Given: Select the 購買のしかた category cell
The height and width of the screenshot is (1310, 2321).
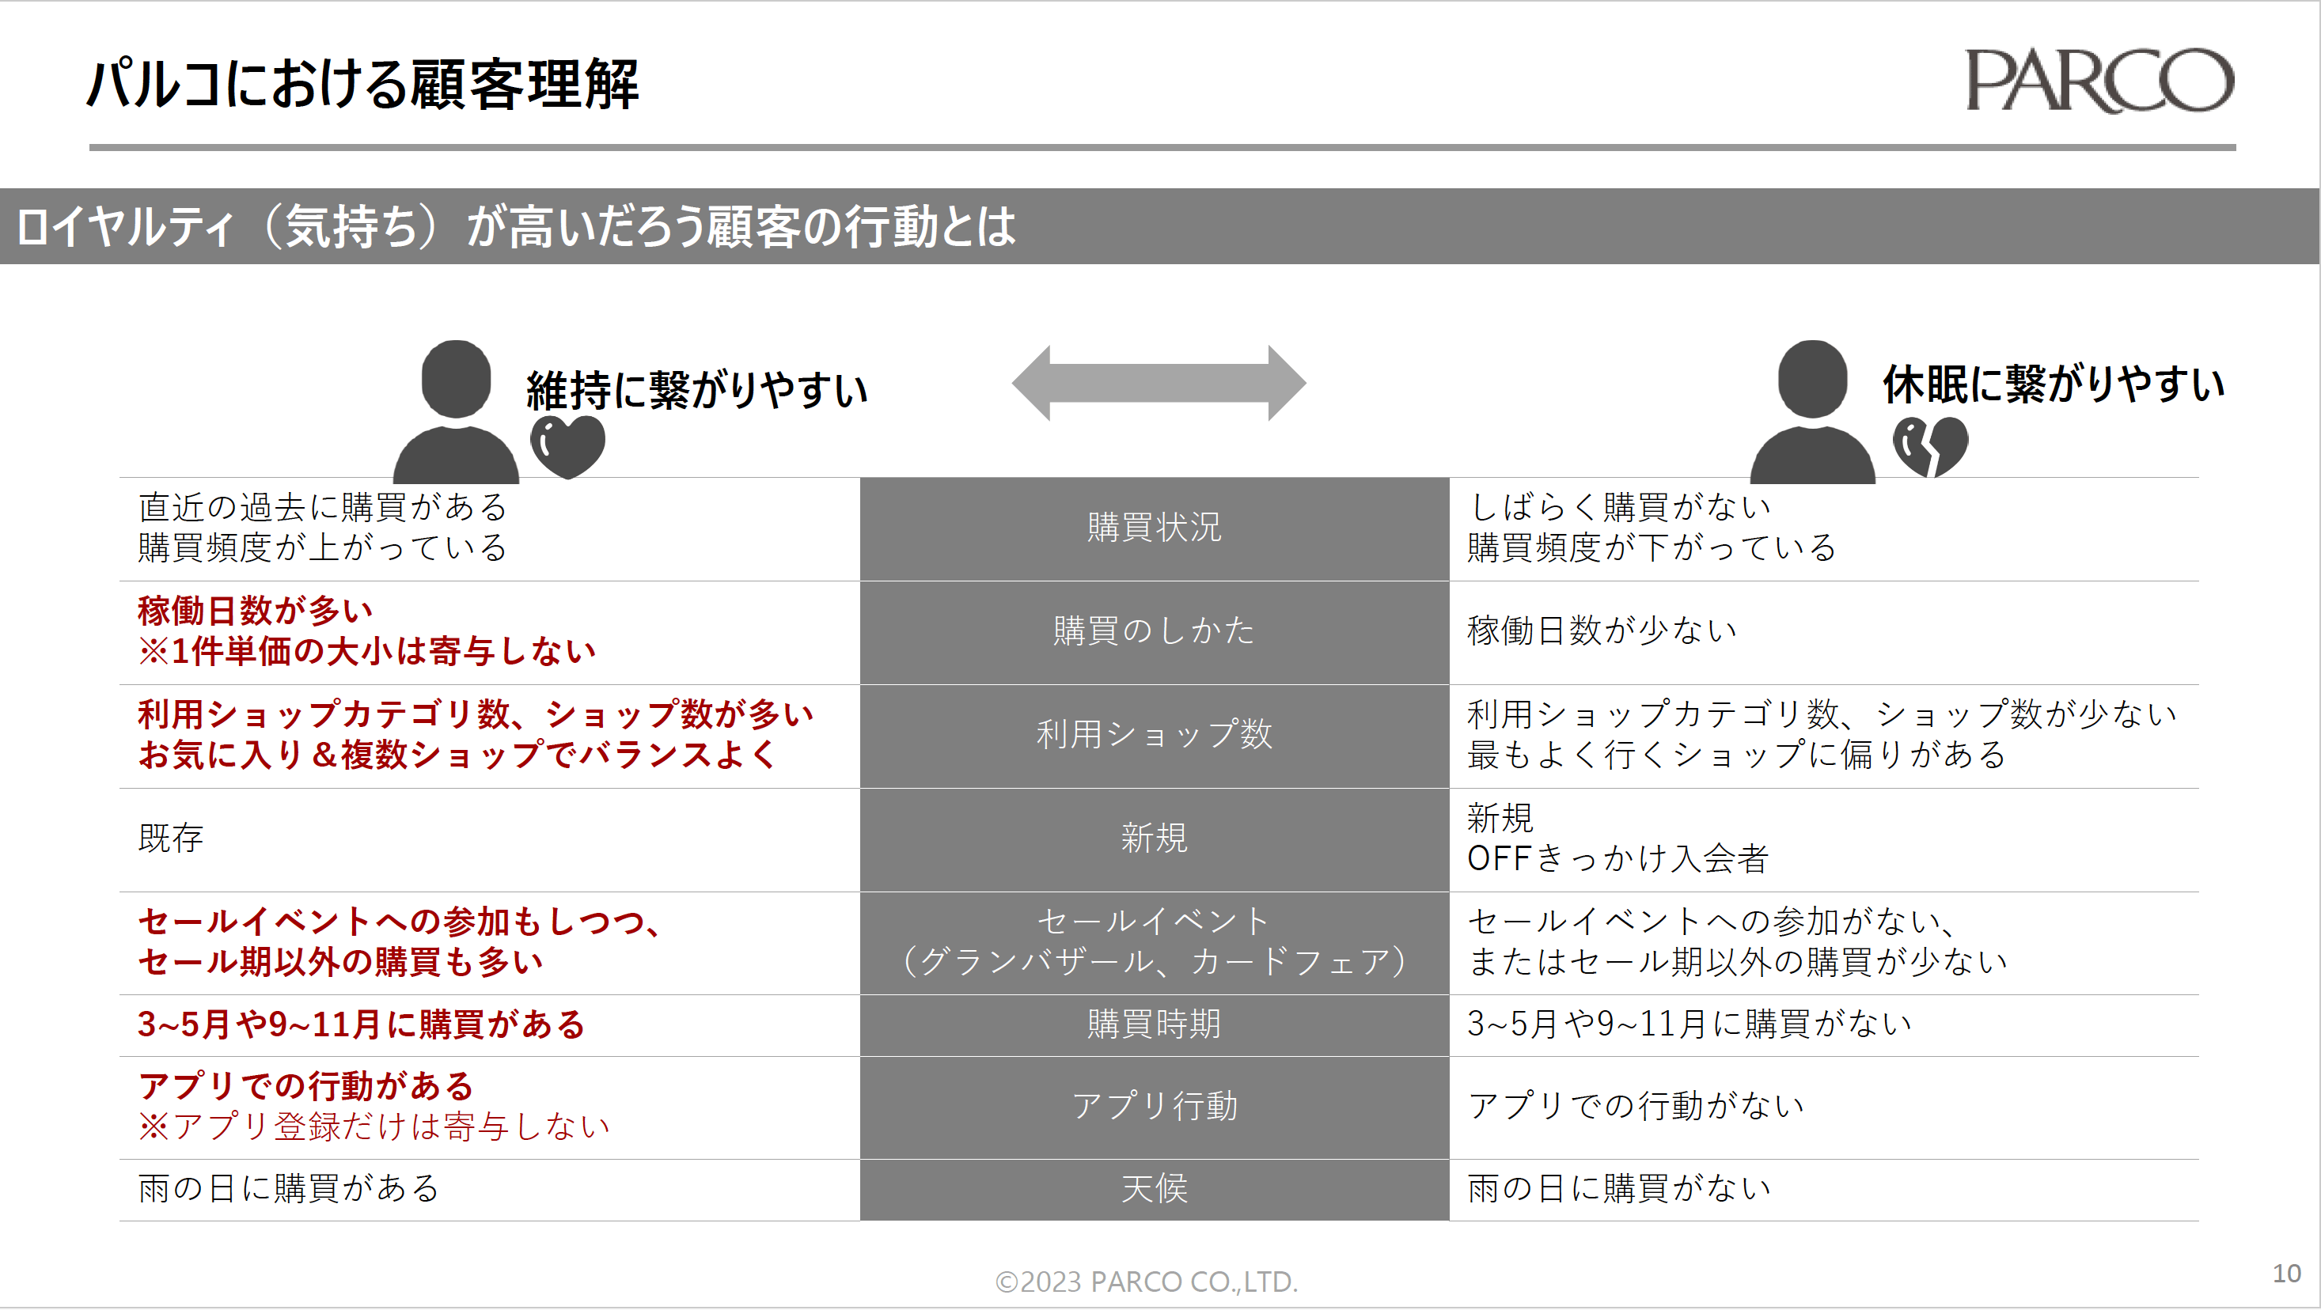Looking at the screenshot, I should [1155, 631].
